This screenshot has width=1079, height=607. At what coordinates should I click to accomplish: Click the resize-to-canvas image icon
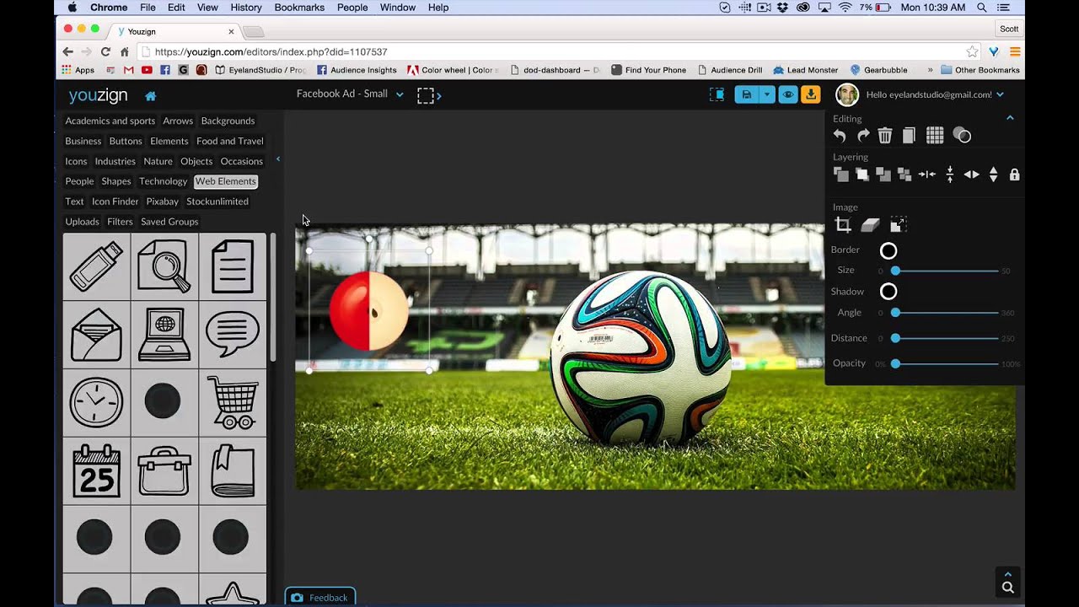tap(899, 224)
